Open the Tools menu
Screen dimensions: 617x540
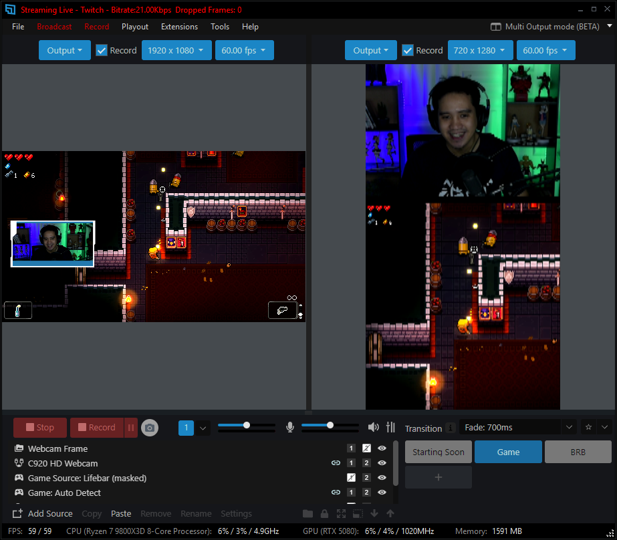(220, 27)
